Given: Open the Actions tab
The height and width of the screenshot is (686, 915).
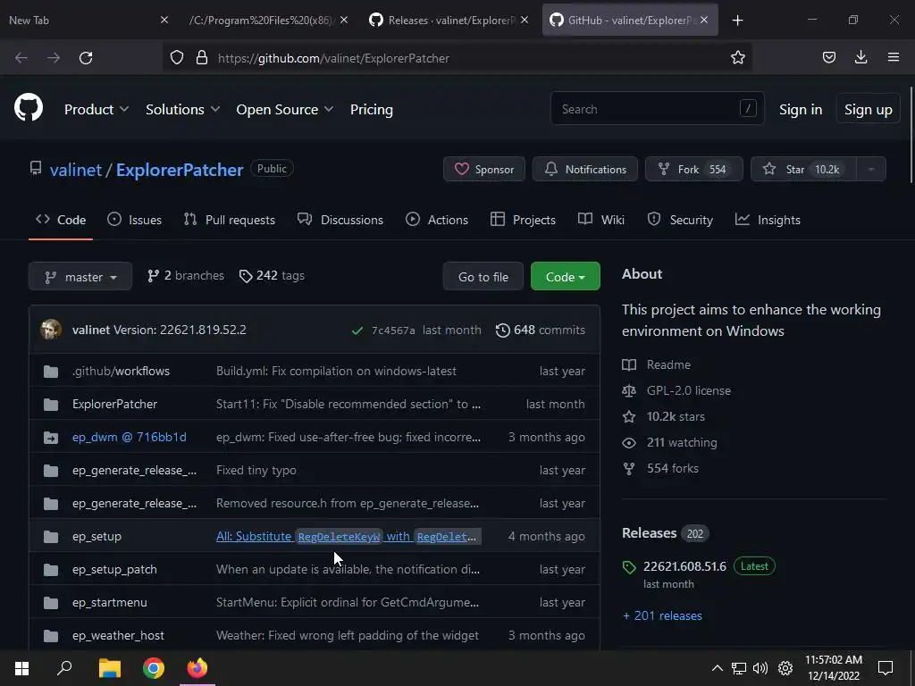Looking at the screenshot, I should point(437,220).
